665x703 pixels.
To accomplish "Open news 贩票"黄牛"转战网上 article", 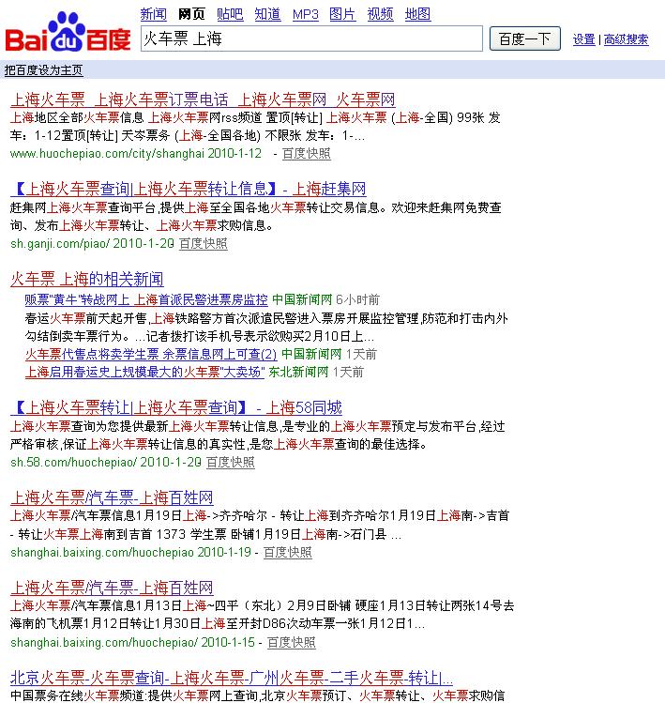I will tap(146, 299).
